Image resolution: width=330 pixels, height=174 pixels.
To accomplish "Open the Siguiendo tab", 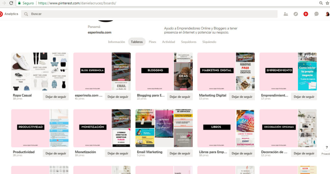I will point(209,42).
